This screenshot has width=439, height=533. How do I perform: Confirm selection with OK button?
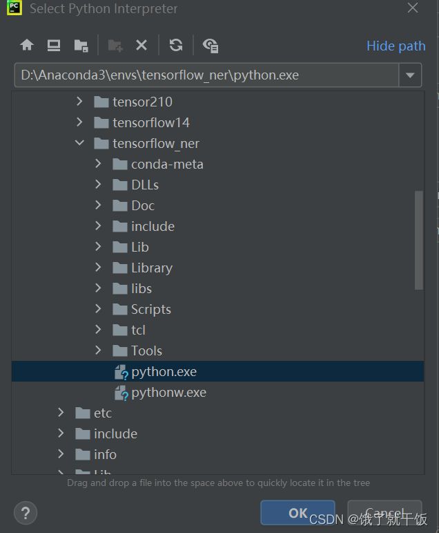pos(297,512)
